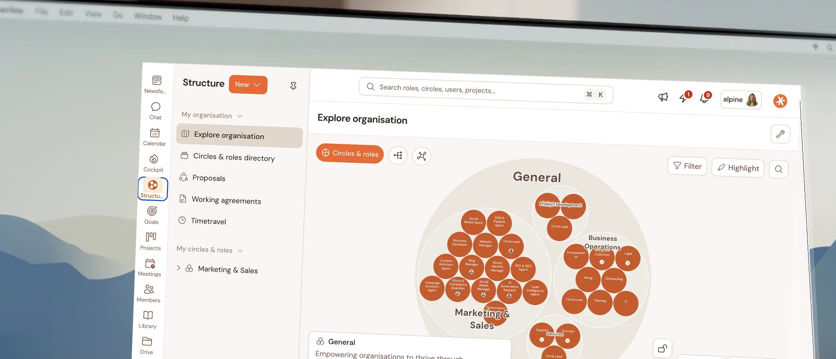The width and height of the screenshot is (836, 359).
Task: Select the Legal role circle
Action: [x=628, y=258]
